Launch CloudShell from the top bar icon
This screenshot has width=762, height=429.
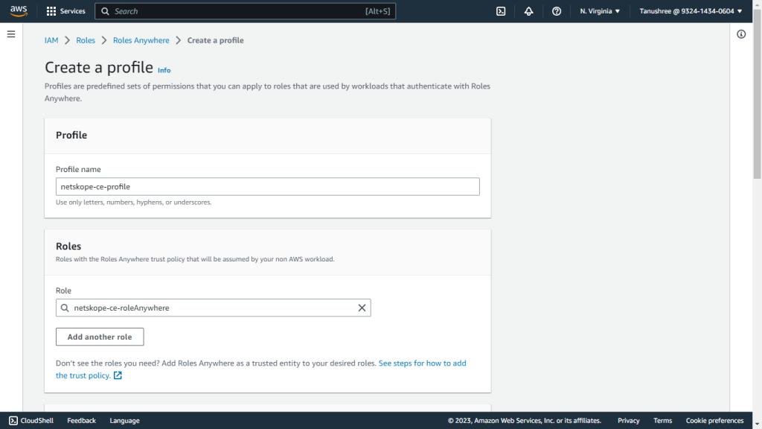501,11
